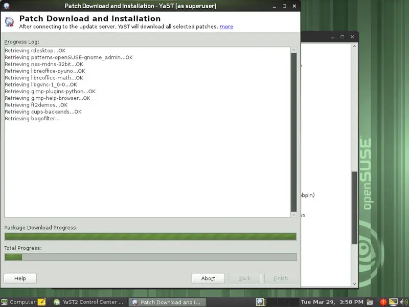The height and width of the screenshot is (307, 409).
Task: Click the Package Download Progress bar
Action: pos(150,236)
